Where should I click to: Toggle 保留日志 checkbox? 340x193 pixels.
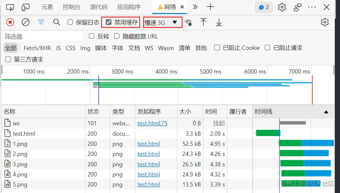click(70, 22)
